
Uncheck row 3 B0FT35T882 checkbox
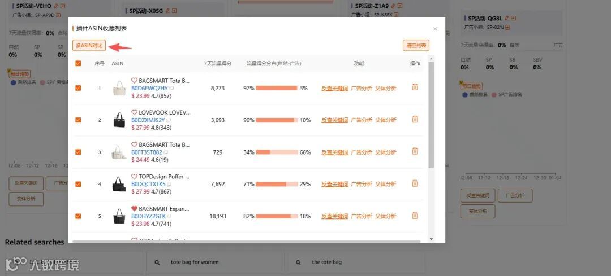tap(78, 152)
